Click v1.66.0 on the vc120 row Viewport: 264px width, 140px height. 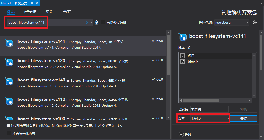click(158, 60)
